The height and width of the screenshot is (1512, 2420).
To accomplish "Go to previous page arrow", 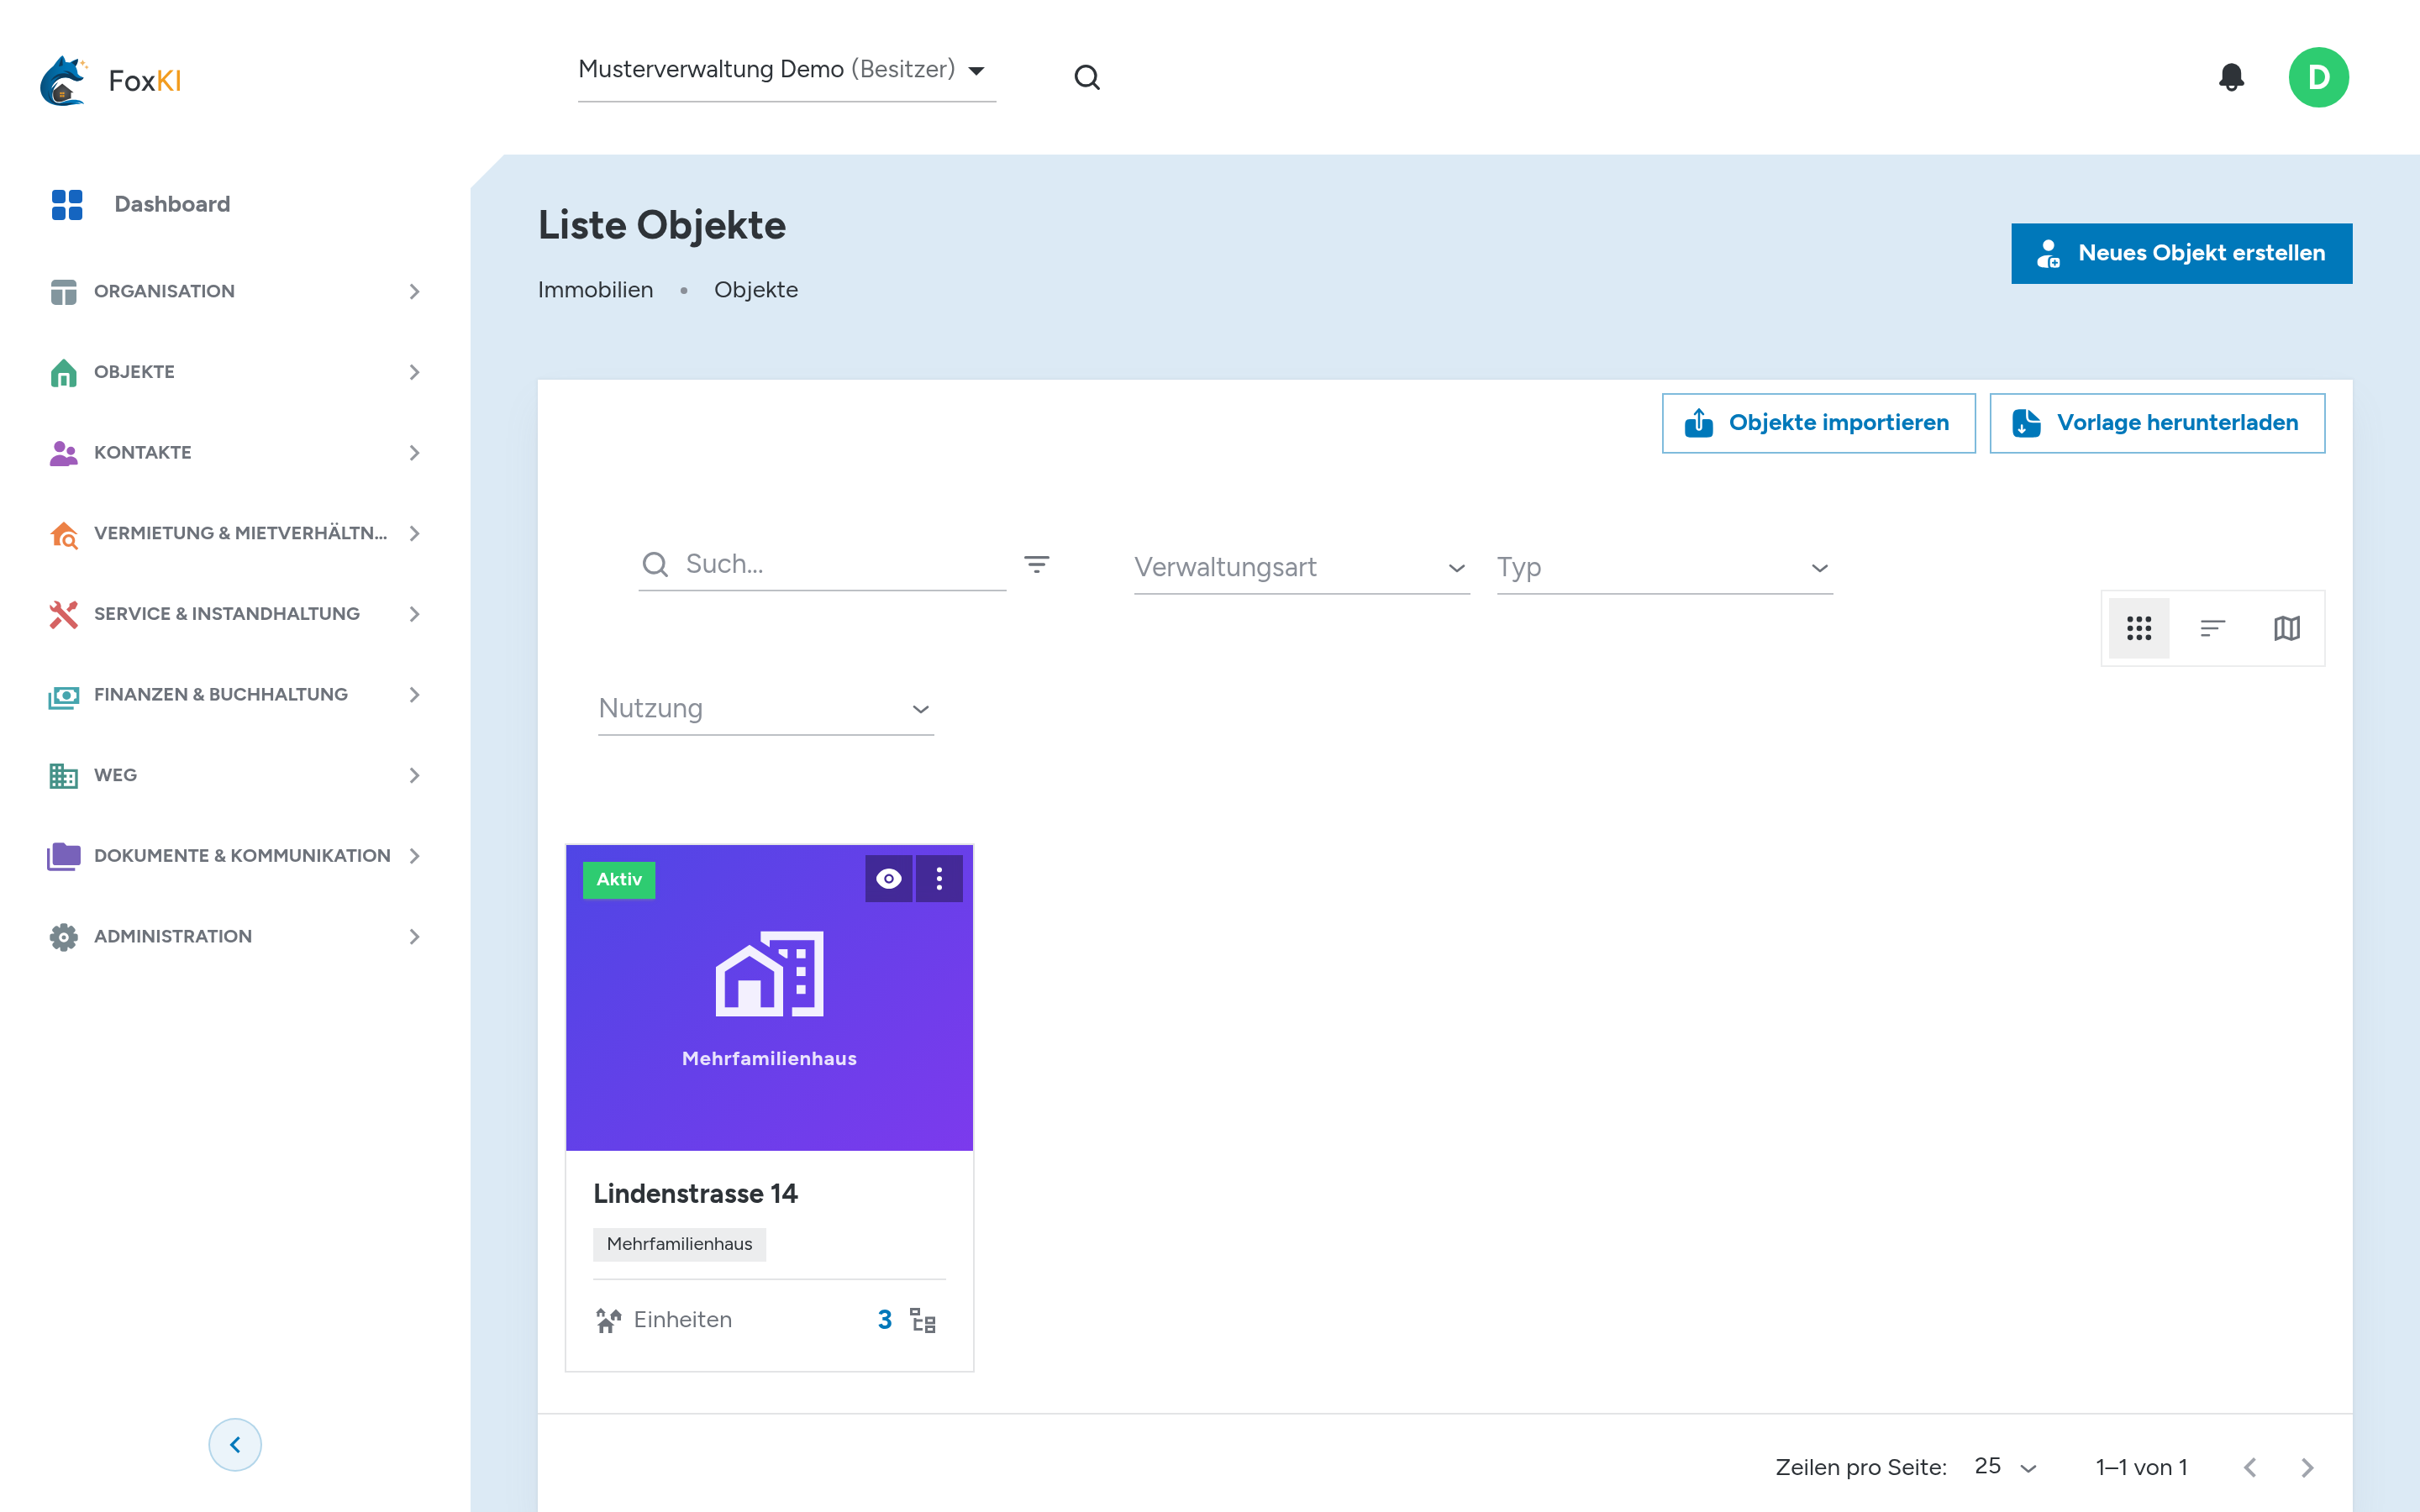I will (x=2250, y=1468).
